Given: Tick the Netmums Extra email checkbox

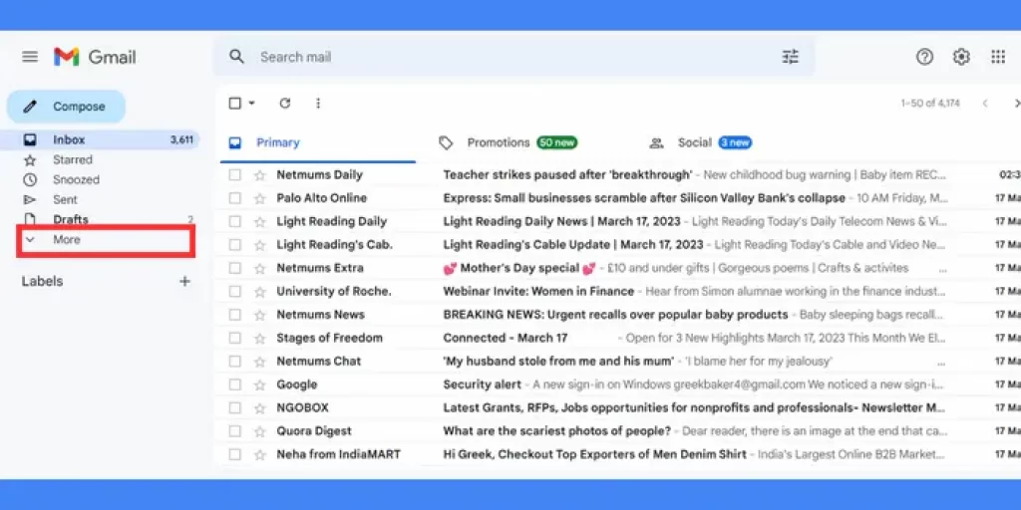Looking at the screenshot, I should pyautogui.click(x=235, y=268).
